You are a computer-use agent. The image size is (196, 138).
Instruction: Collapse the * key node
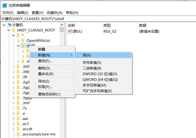click(x=13, y=36)
